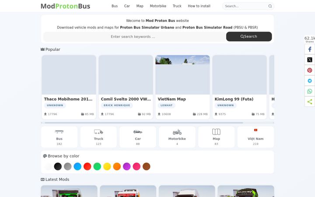Open KimLong 99 (Futa) mod title

[x=234, y=99]
